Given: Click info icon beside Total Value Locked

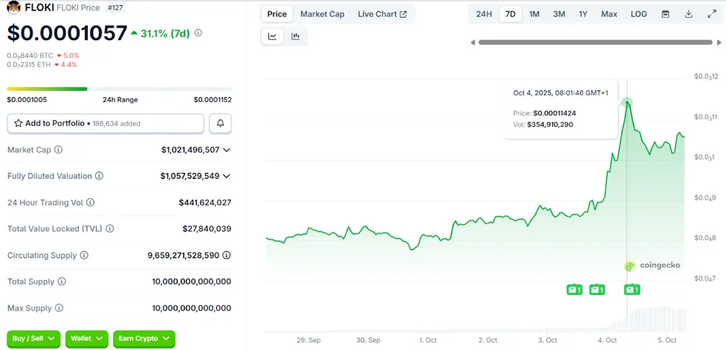Looking at the screenshot, I should click(108, 229).
